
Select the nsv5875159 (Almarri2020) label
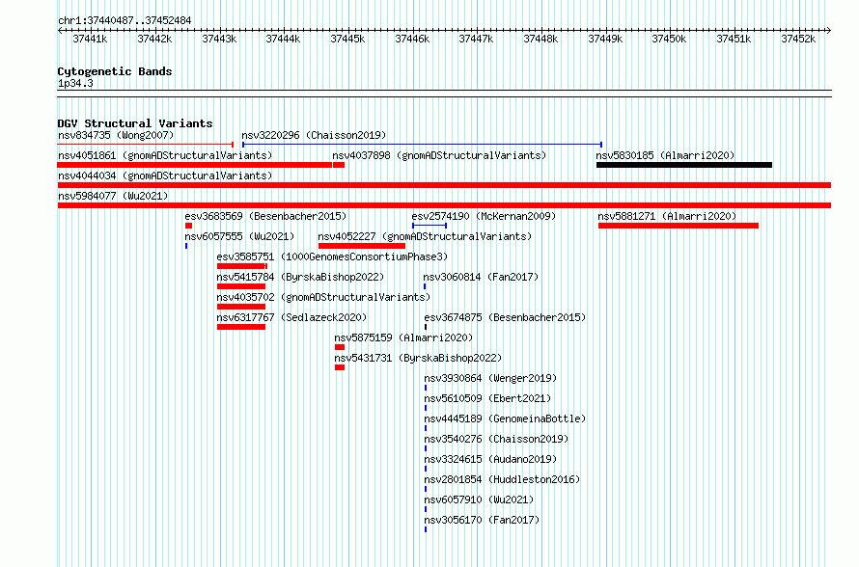[x=403, y=337]
